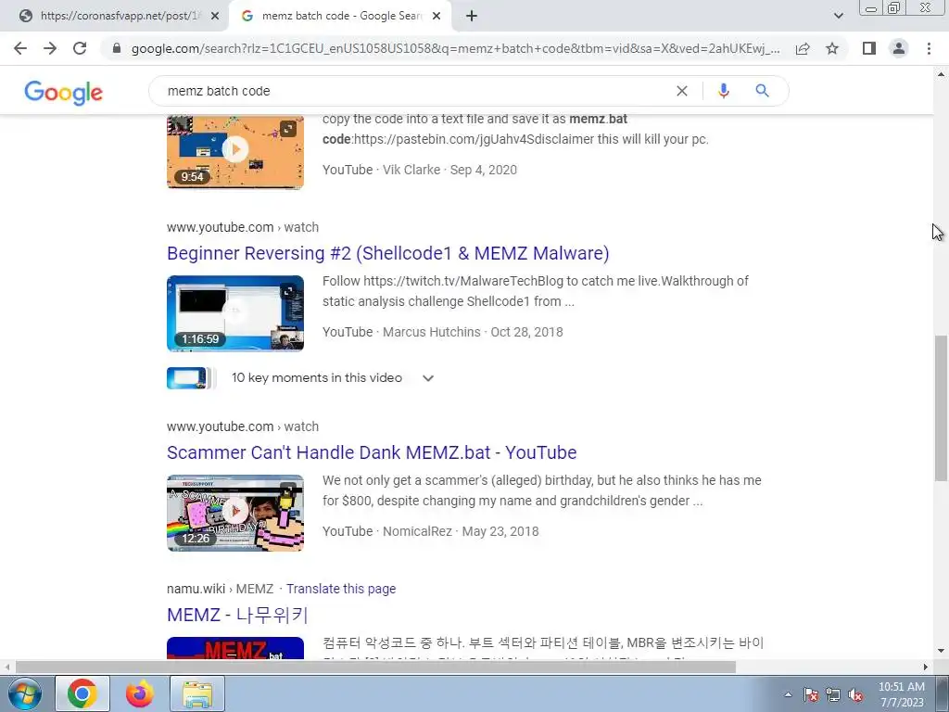Screen dimensions: 949x712
Task: Play the 1:16:59 Marcus Hutchins video thumbnail
Action: 235,313
